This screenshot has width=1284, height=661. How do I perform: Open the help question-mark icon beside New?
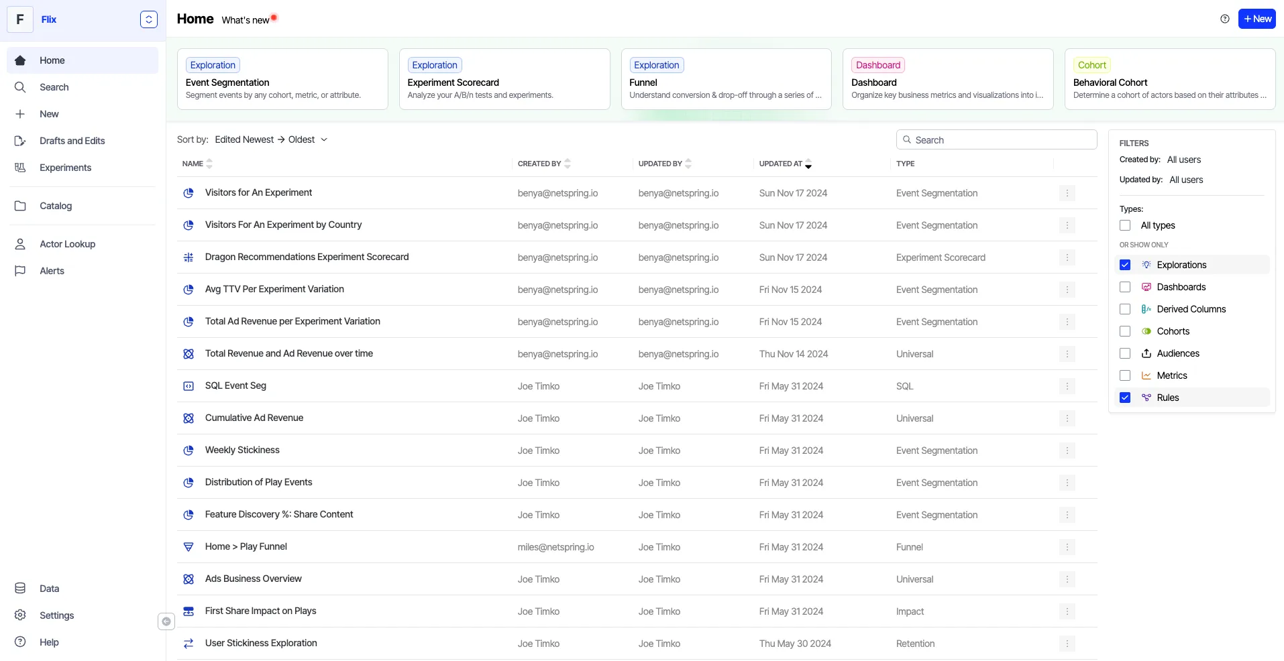tap(1225, 19)
